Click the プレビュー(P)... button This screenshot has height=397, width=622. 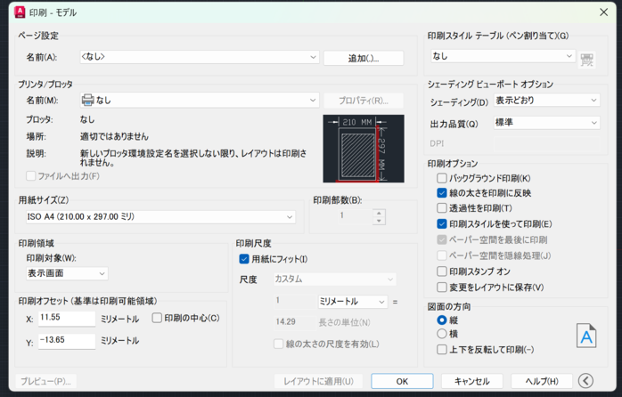coord(45,381)
